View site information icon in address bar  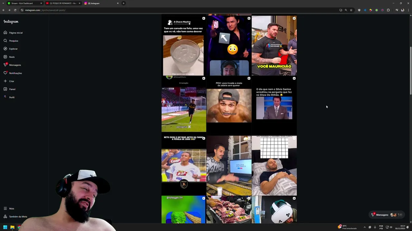22,10
